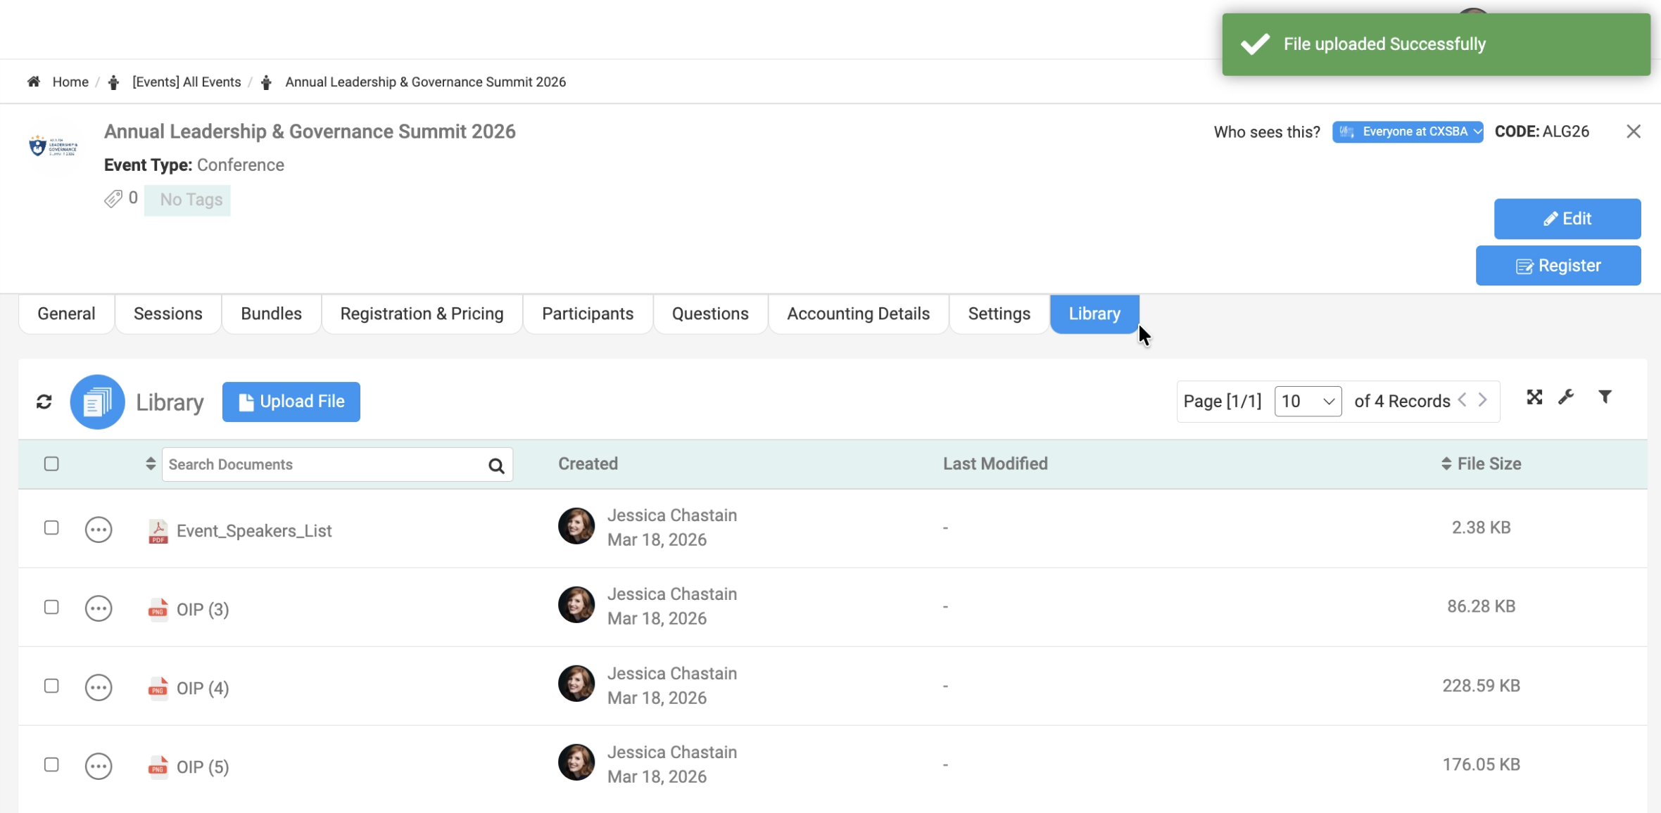Open the Everyone at CXSBA dropdown

tap(1408, 132)
